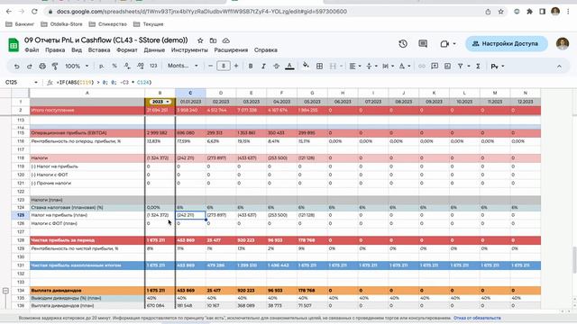Undo the last action in toolbar

pyautogui.click(x=16, y=66)
